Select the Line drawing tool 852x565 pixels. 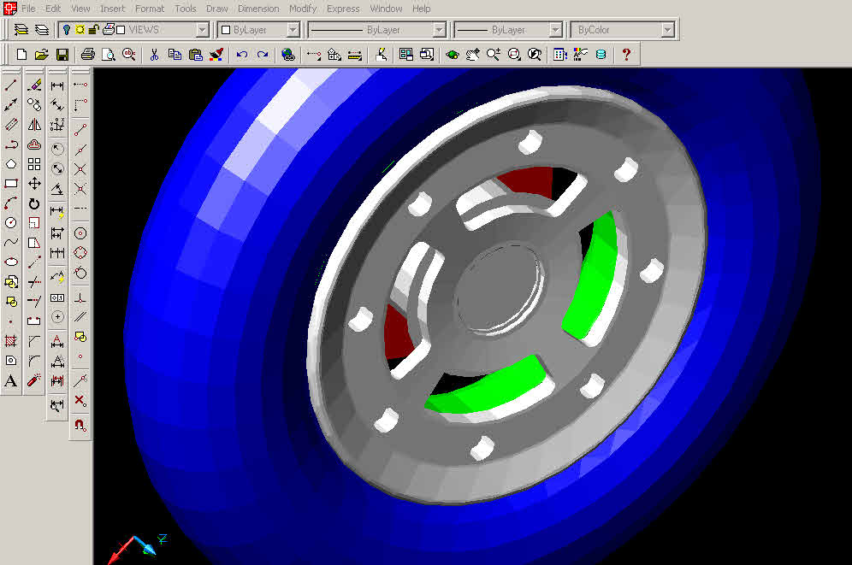click(11, 85)
